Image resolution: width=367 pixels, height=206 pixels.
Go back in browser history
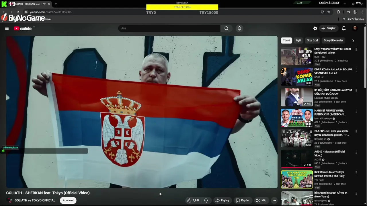point(4,12)
